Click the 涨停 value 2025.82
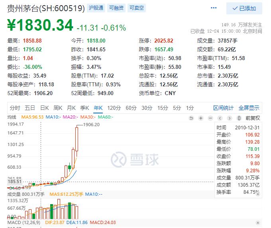Image resolution: width=271 pixels, height=228 pixels. (164, 41)
